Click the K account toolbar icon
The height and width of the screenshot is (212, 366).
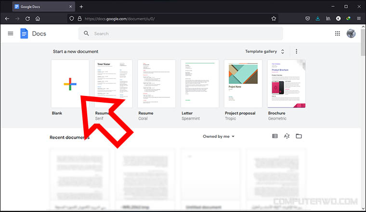(x=338, y=19)
